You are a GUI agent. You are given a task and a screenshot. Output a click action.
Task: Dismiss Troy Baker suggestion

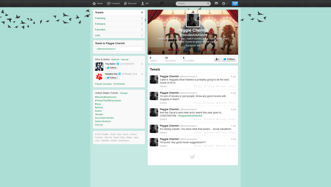[142, 64]
